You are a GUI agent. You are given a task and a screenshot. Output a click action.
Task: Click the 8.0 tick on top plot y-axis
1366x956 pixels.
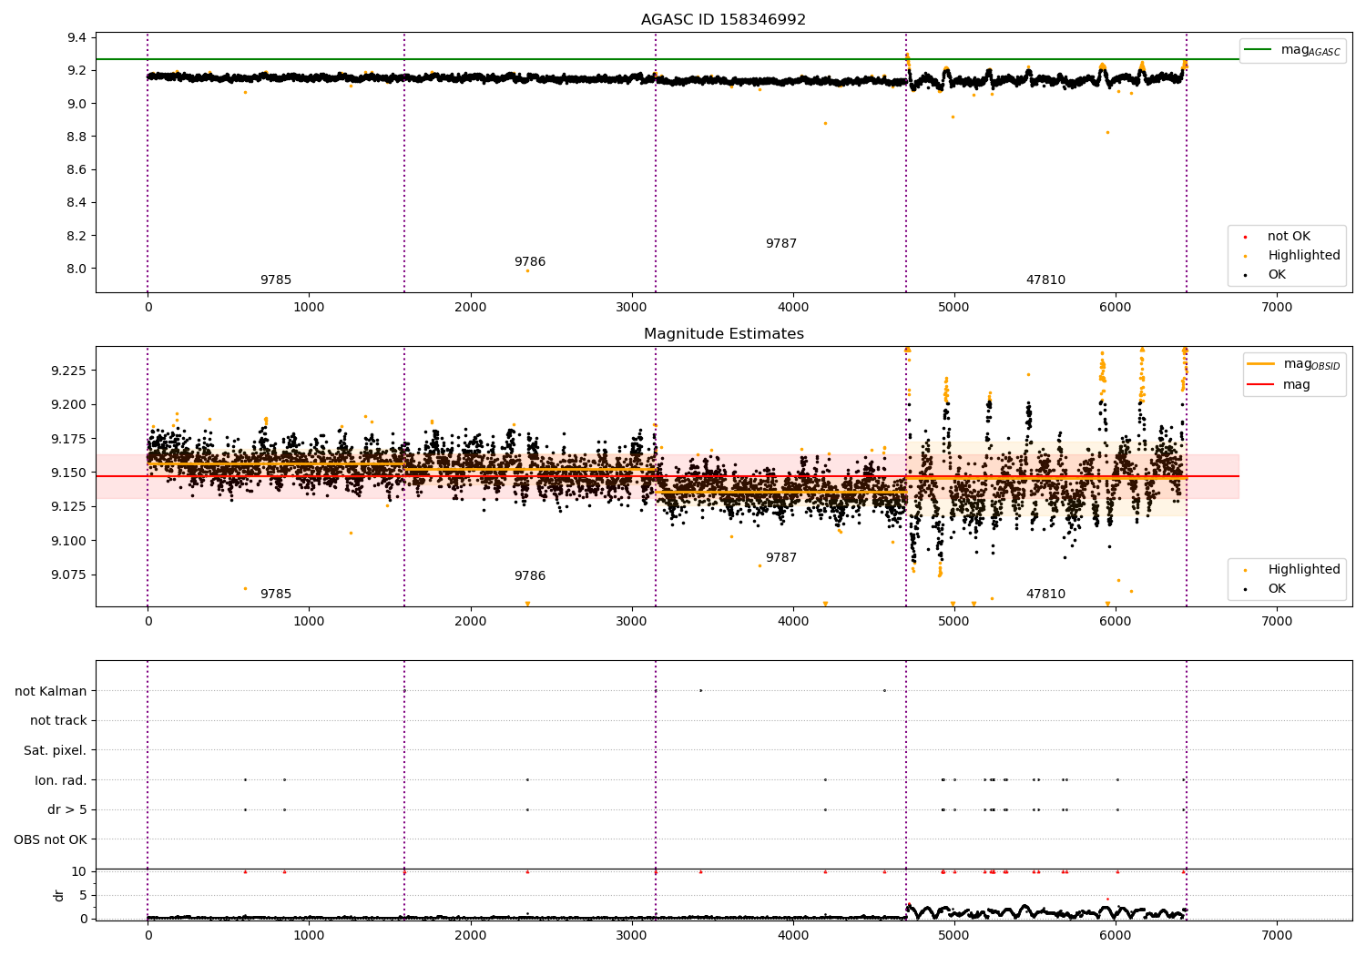[76, 269]
